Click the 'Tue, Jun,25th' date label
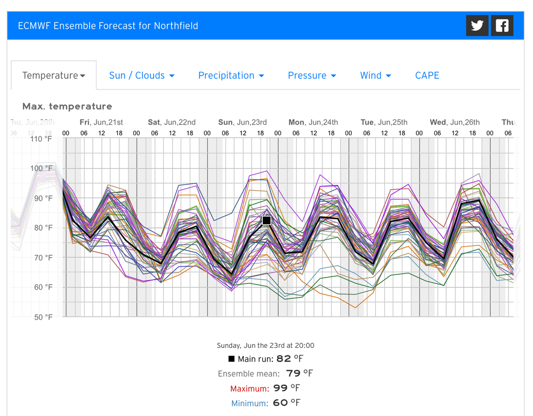This screenshot has height=416, width=533. coord(384,123)
